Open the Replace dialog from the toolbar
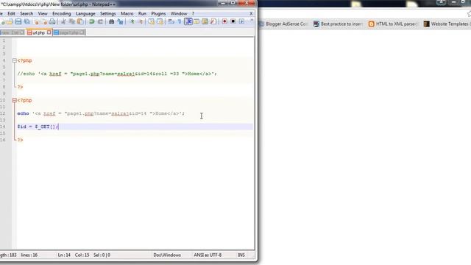Screen dimensions: 471x265 (120, 21)
